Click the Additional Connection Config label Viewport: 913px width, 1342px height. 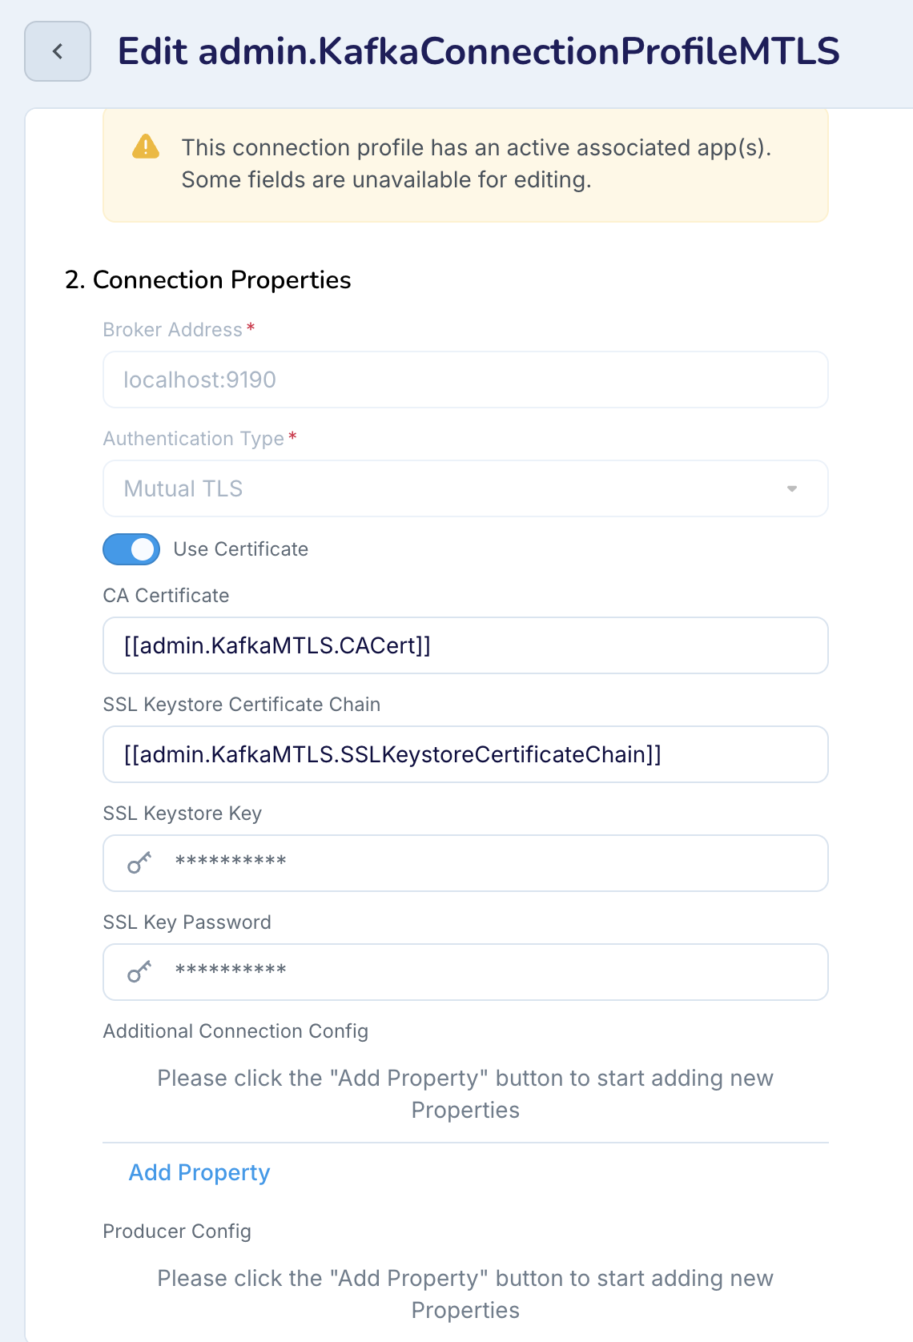tap(235, 1031)
